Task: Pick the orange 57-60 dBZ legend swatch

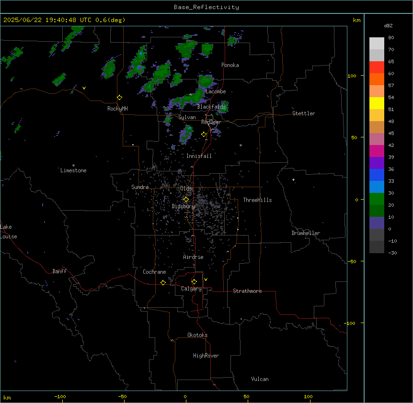Action: click(377, 79)
